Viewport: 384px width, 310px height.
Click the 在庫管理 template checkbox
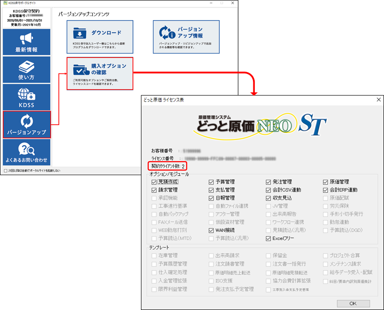[x=154, y=256]
